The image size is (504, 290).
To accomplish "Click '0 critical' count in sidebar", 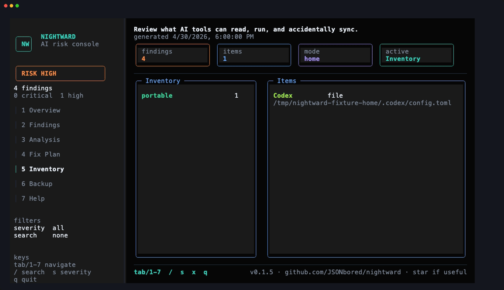I will [33, 95].
